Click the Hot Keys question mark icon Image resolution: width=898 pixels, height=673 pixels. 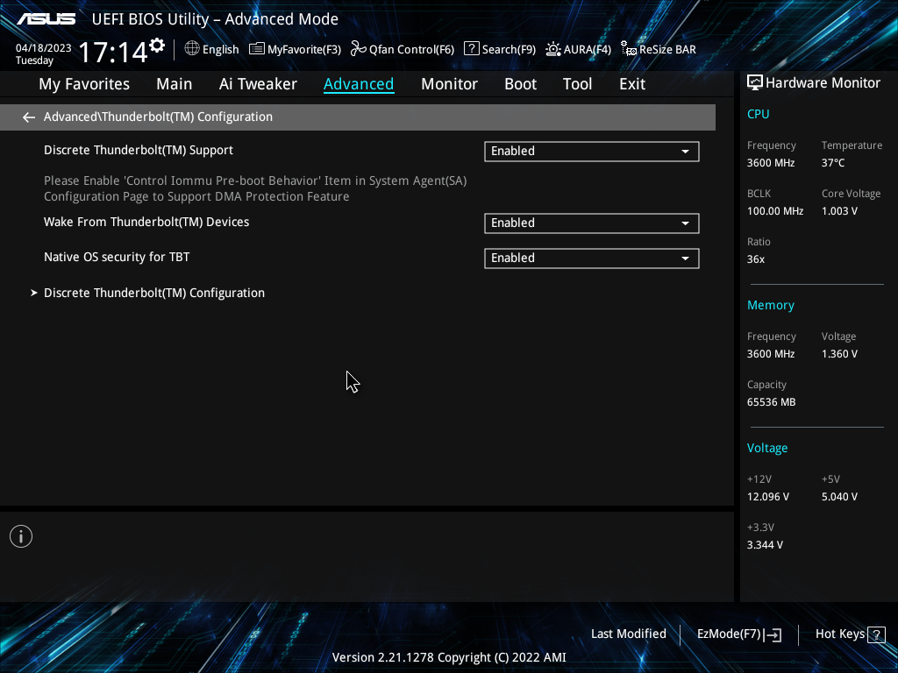(x=876, y=634)
